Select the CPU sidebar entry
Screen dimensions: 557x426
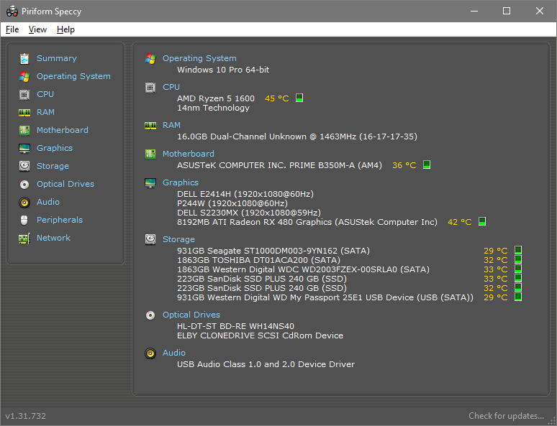point(45,94)
